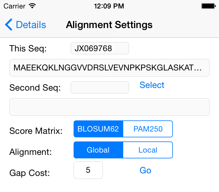Focus the empty Second Seq ID field

coord(100,87)
